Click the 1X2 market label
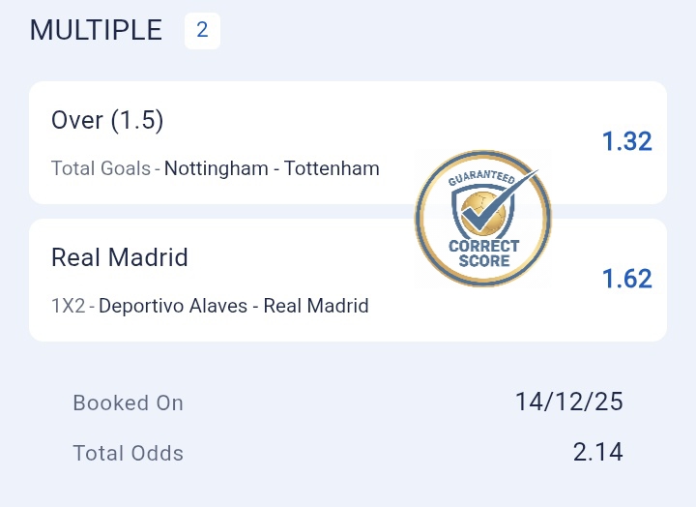 pos(70,306)
